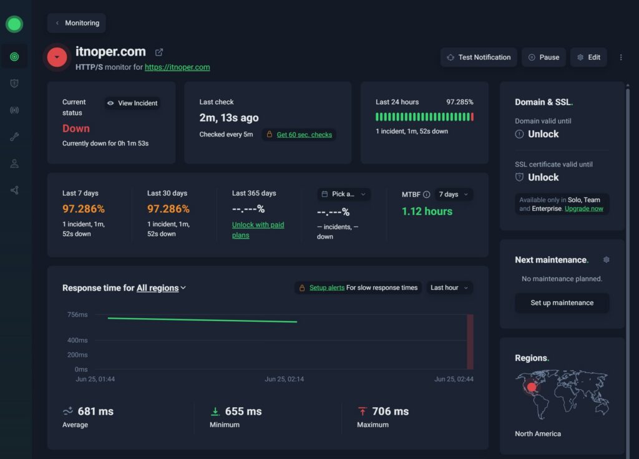Click the red bar in Last 24 hours uptime
The width and height of the screenshot is (639, 459).
(x=472, y=117)
